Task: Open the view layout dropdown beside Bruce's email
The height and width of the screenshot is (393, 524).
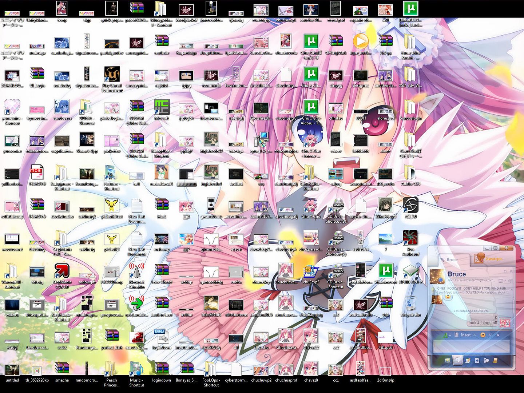Action: click(502, 281)
